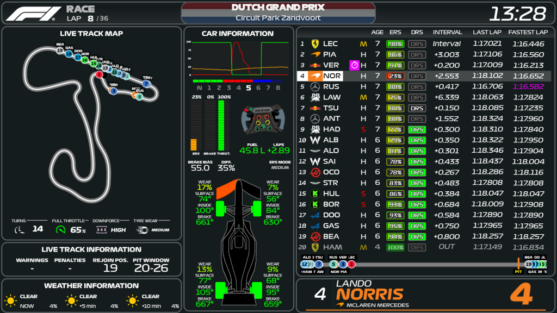
Task: Click the DRS column header
Action: [x=417, y=32]
